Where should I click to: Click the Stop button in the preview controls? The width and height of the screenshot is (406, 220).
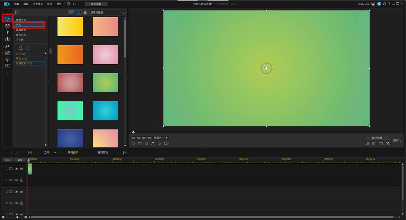[140, 144]
